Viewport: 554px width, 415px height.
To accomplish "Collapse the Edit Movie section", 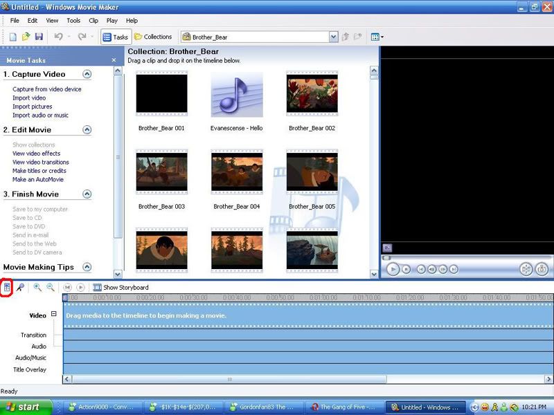I will 87,130.
